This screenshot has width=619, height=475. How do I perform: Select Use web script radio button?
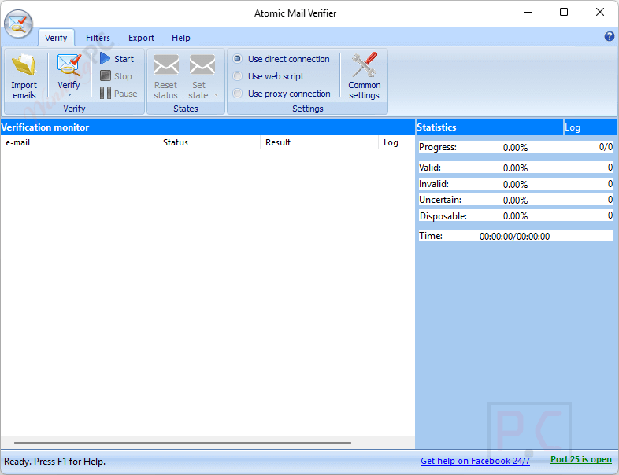click(x=238, y=75)
